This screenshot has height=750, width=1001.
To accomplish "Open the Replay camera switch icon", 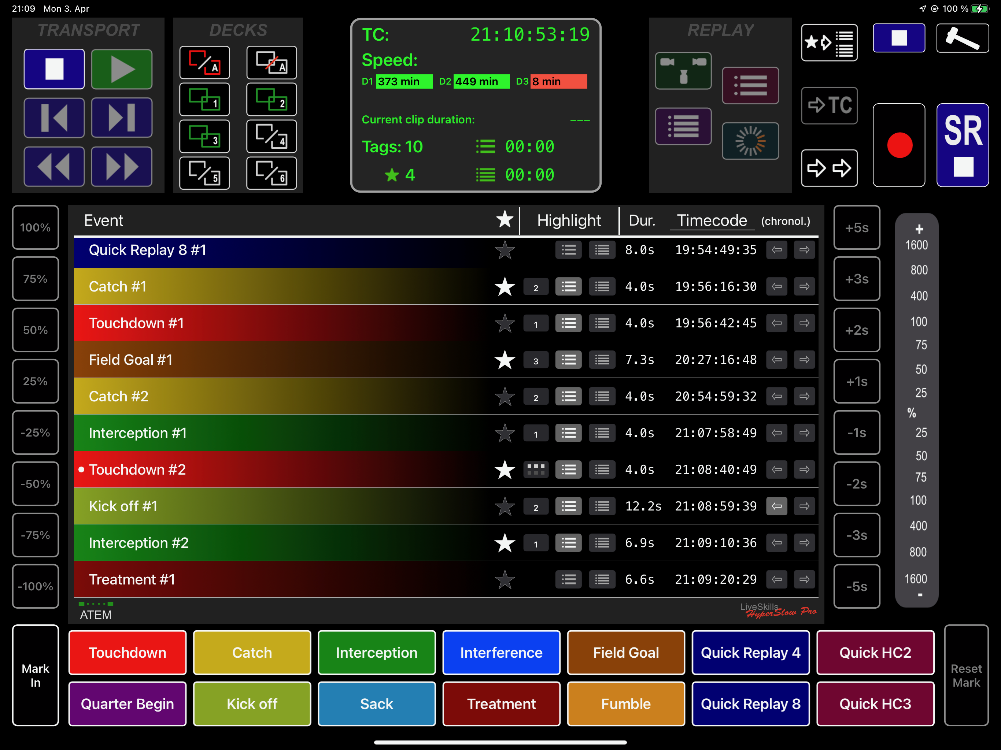I will click(x=683, y=71).
